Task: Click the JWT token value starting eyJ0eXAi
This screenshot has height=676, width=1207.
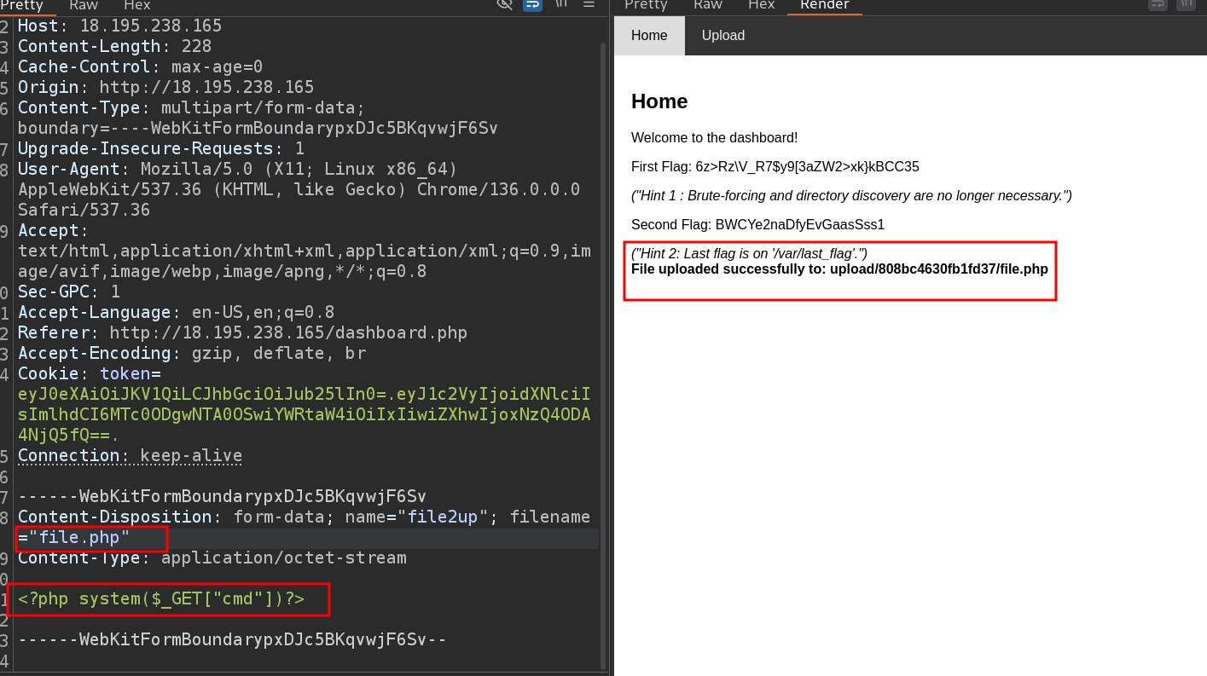Action: [x=304, y=414]
